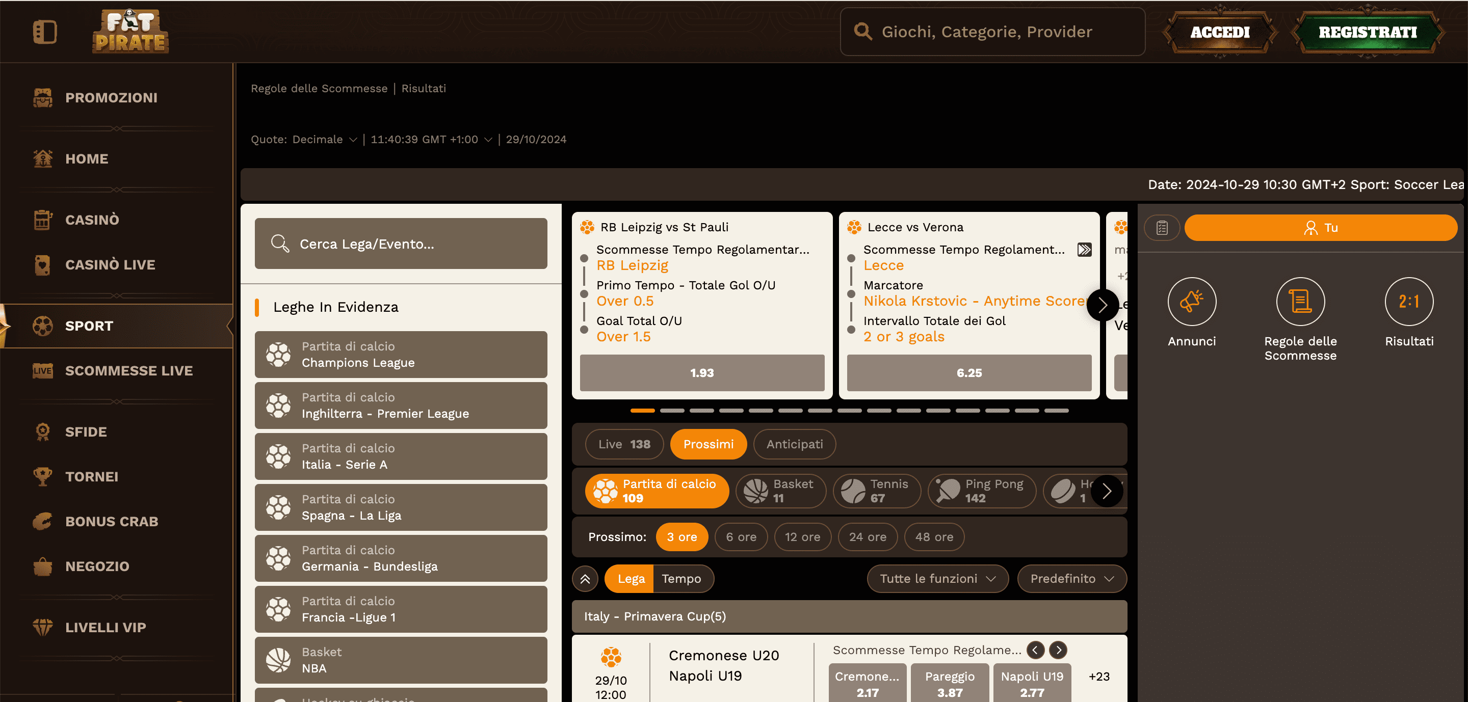This screenshot has height=702, width=1468.
Task: Switch match grouping to Tempo
Action: (683, 578)
